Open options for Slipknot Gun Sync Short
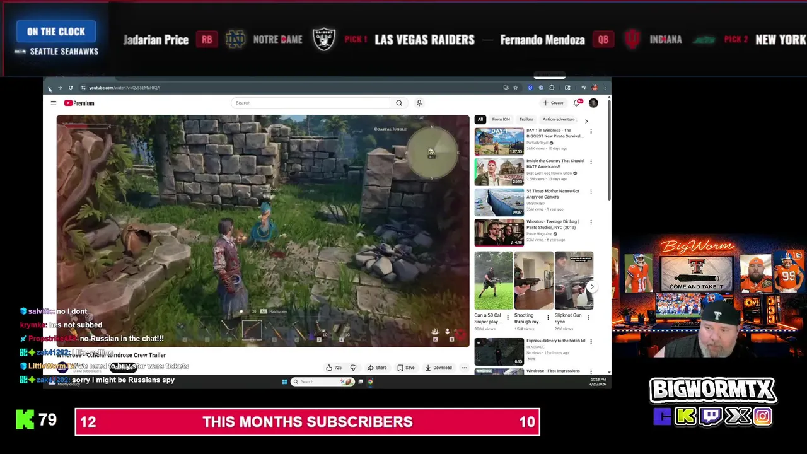This screenshot has width=807, height=454. coord(588,317)
